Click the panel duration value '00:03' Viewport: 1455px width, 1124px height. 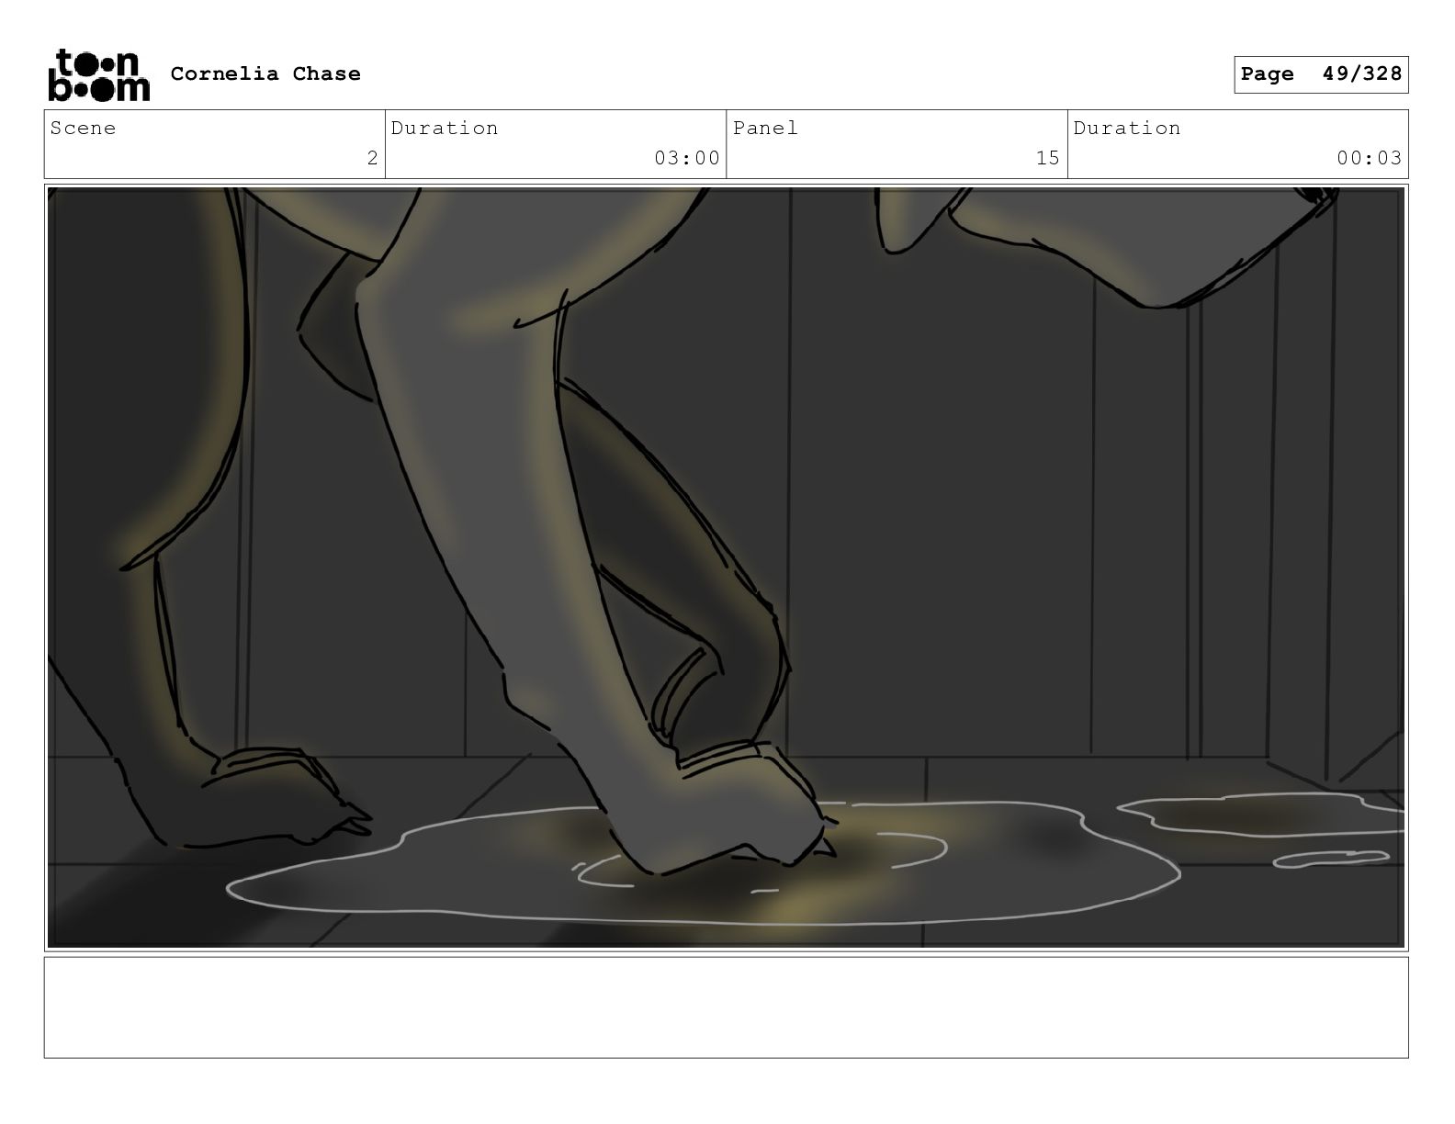click(1369, 158)
